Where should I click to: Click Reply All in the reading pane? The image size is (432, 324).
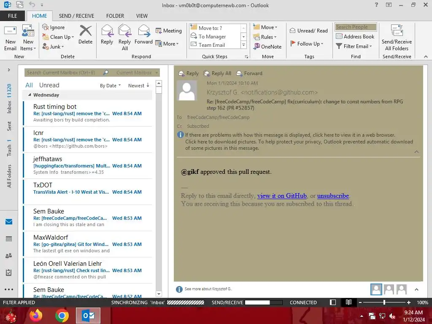pyautogui.click(x=217, y=73)
